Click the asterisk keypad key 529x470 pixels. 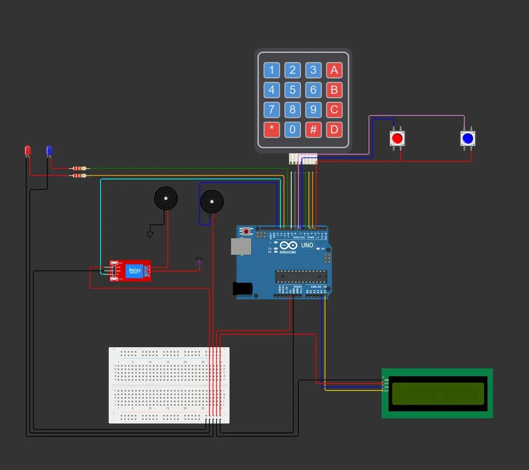click(x=272, y=130)
